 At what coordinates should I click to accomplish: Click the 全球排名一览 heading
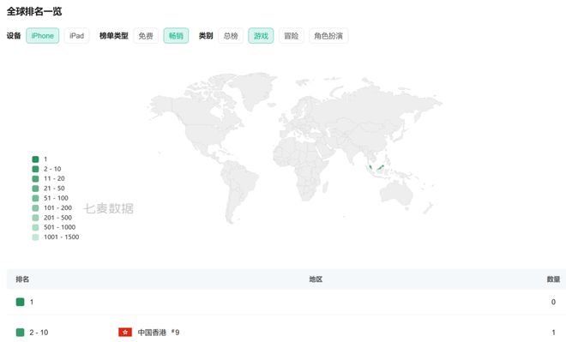[34, 11]
